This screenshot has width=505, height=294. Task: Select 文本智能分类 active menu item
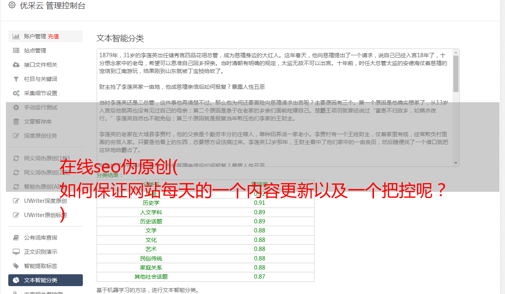pos(45,280)
